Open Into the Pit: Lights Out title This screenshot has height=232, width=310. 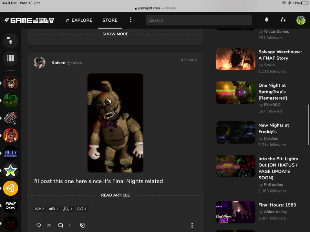coord(278,168)
